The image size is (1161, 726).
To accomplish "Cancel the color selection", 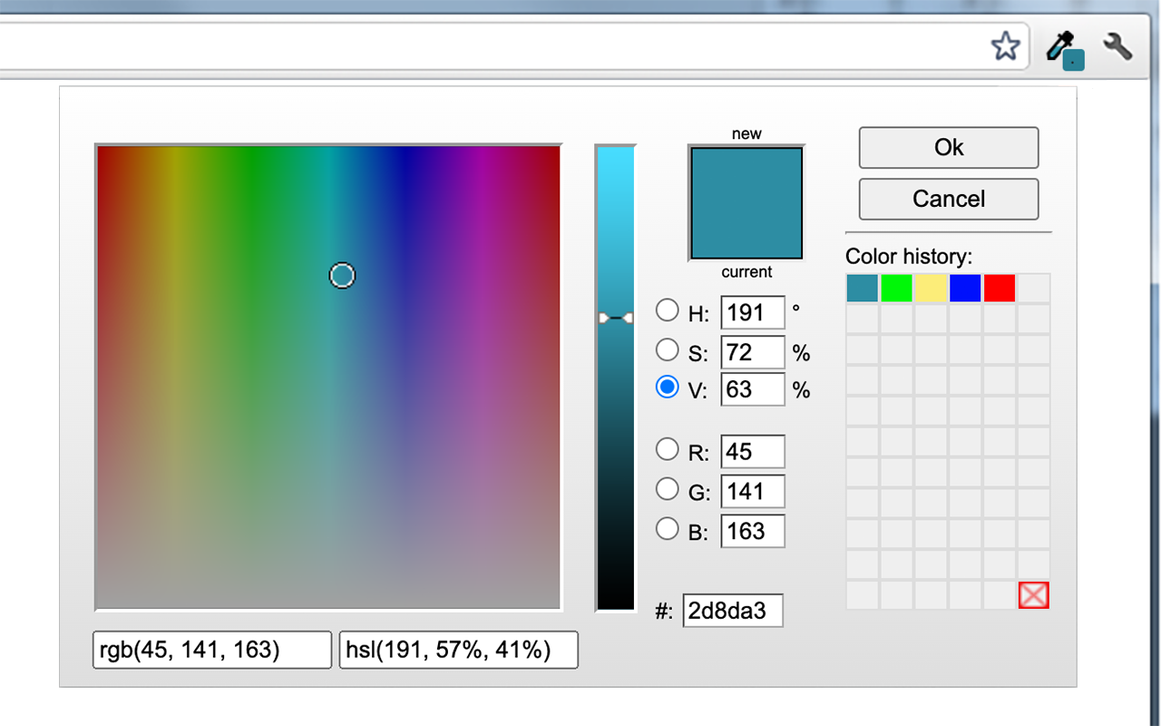I will pos(948,199).
